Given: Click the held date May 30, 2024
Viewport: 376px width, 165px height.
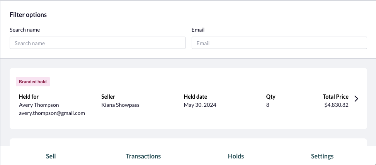Looking at the screenshot, I should point(200,105).
